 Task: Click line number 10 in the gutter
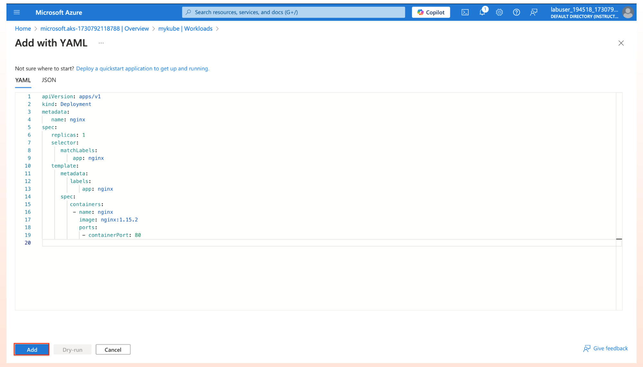[x=28, y=166]
